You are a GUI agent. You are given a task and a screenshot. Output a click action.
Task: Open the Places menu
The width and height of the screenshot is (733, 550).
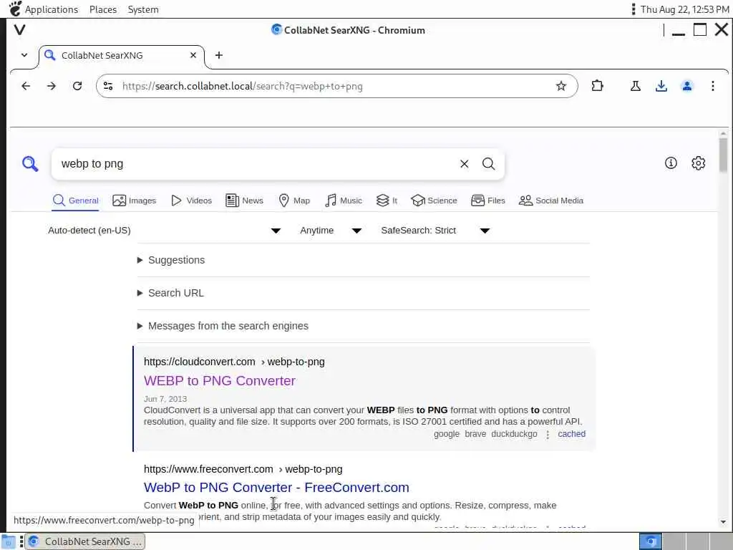click(103, 9)
